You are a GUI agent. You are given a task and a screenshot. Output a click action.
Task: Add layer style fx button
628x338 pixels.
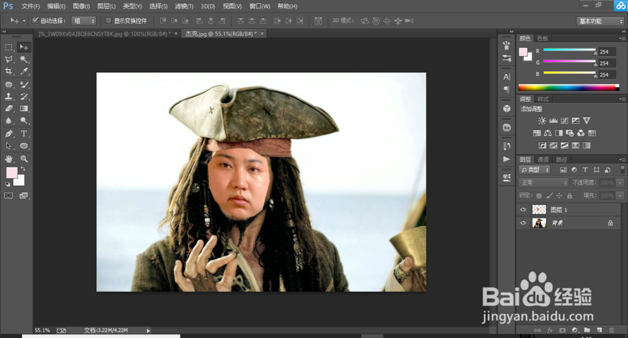[x=550, y=330]
